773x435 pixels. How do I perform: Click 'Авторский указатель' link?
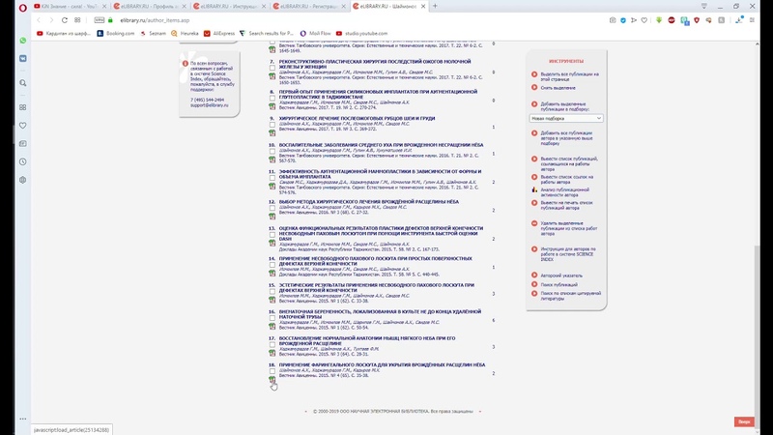[x=561, y=275]
